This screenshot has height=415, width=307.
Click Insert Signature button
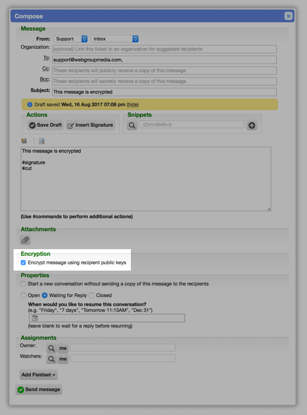91,125
